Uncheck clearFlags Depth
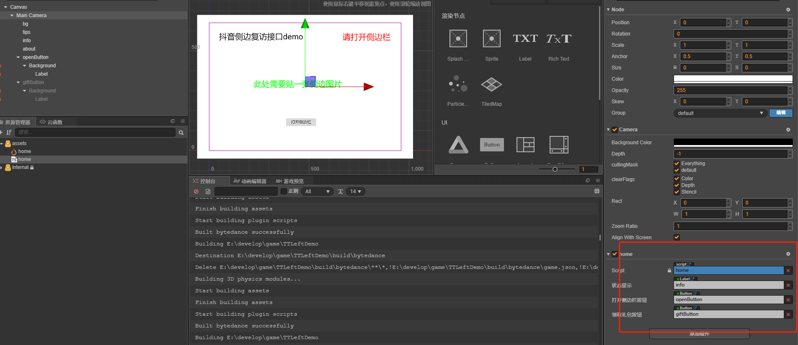This screenshot has width=798, height=345. (677, 185)
